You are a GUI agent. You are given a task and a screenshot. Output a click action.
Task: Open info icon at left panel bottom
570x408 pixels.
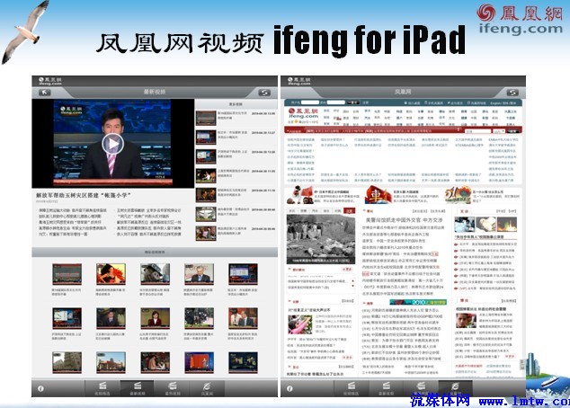(x=40, y=388)
